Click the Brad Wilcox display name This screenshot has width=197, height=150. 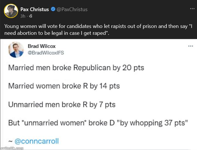[x=42, y=46]
